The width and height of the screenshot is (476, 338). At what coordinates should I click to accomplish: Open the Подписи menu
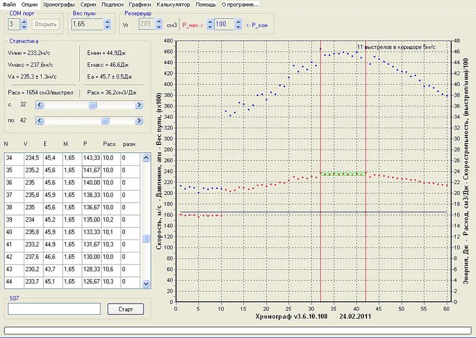point(112,5)
